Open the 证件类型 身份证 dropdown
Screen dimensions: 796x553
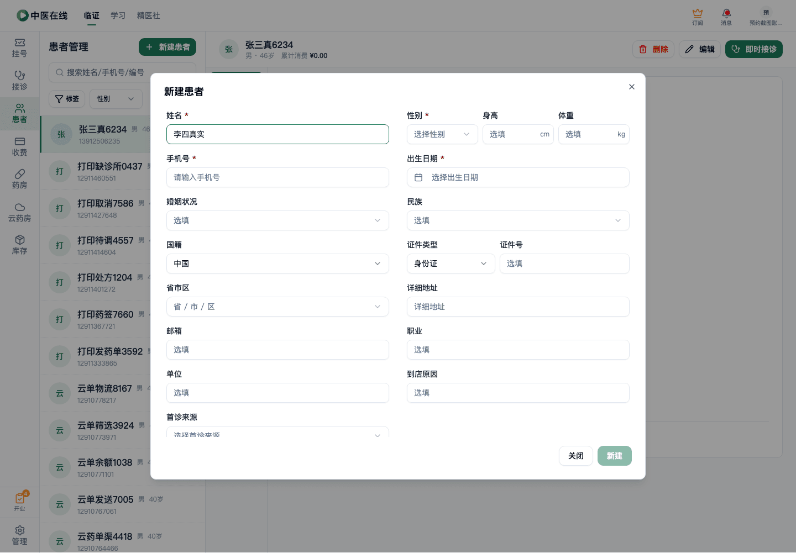(451, 264)
